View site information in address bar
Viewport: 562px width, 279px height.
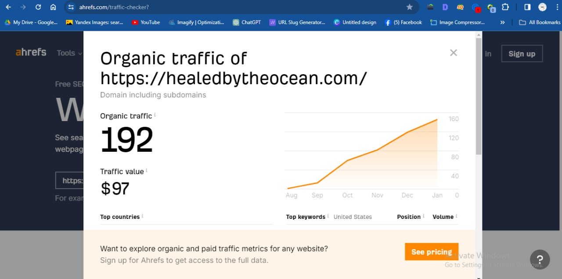[x=71, y=7]
